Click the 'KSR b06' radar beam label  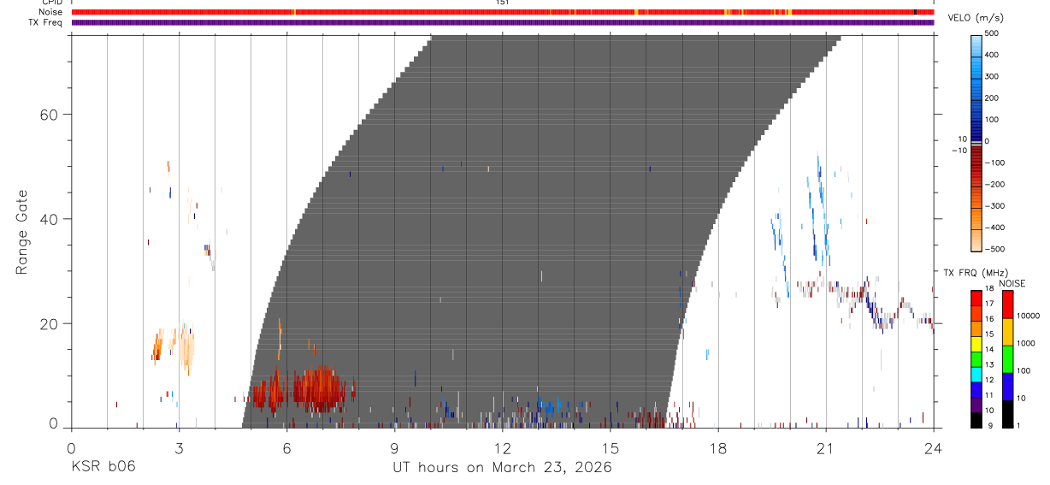coord(103,468)
